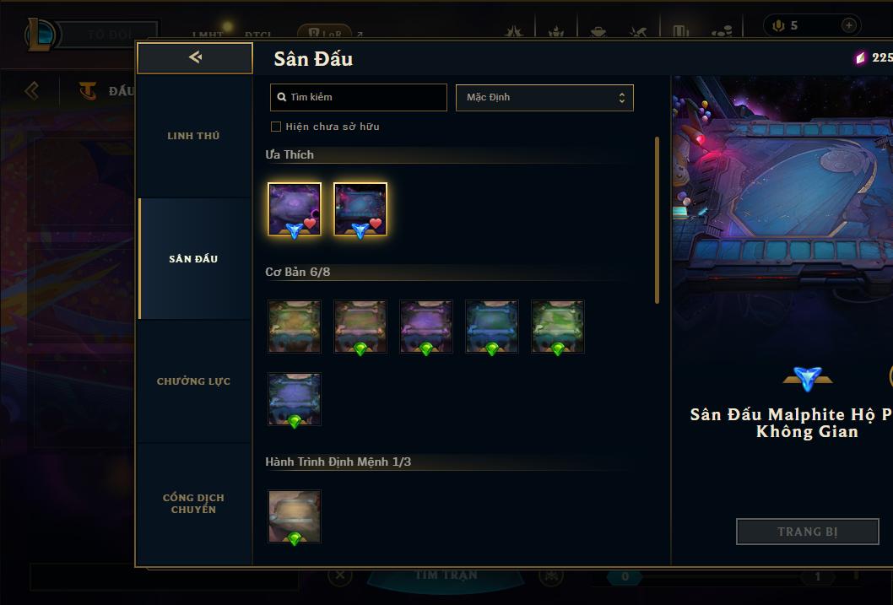893x605 pixels.
Task: Select the Hành Trình Định Mệnh arena thumbnail
Action: coord(295,516)
